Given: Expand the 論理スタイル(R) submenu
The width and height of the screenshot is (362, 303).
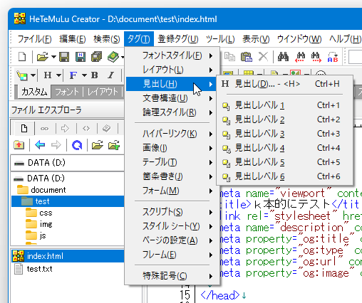Looking at the screenshot, I should (172, 112).
